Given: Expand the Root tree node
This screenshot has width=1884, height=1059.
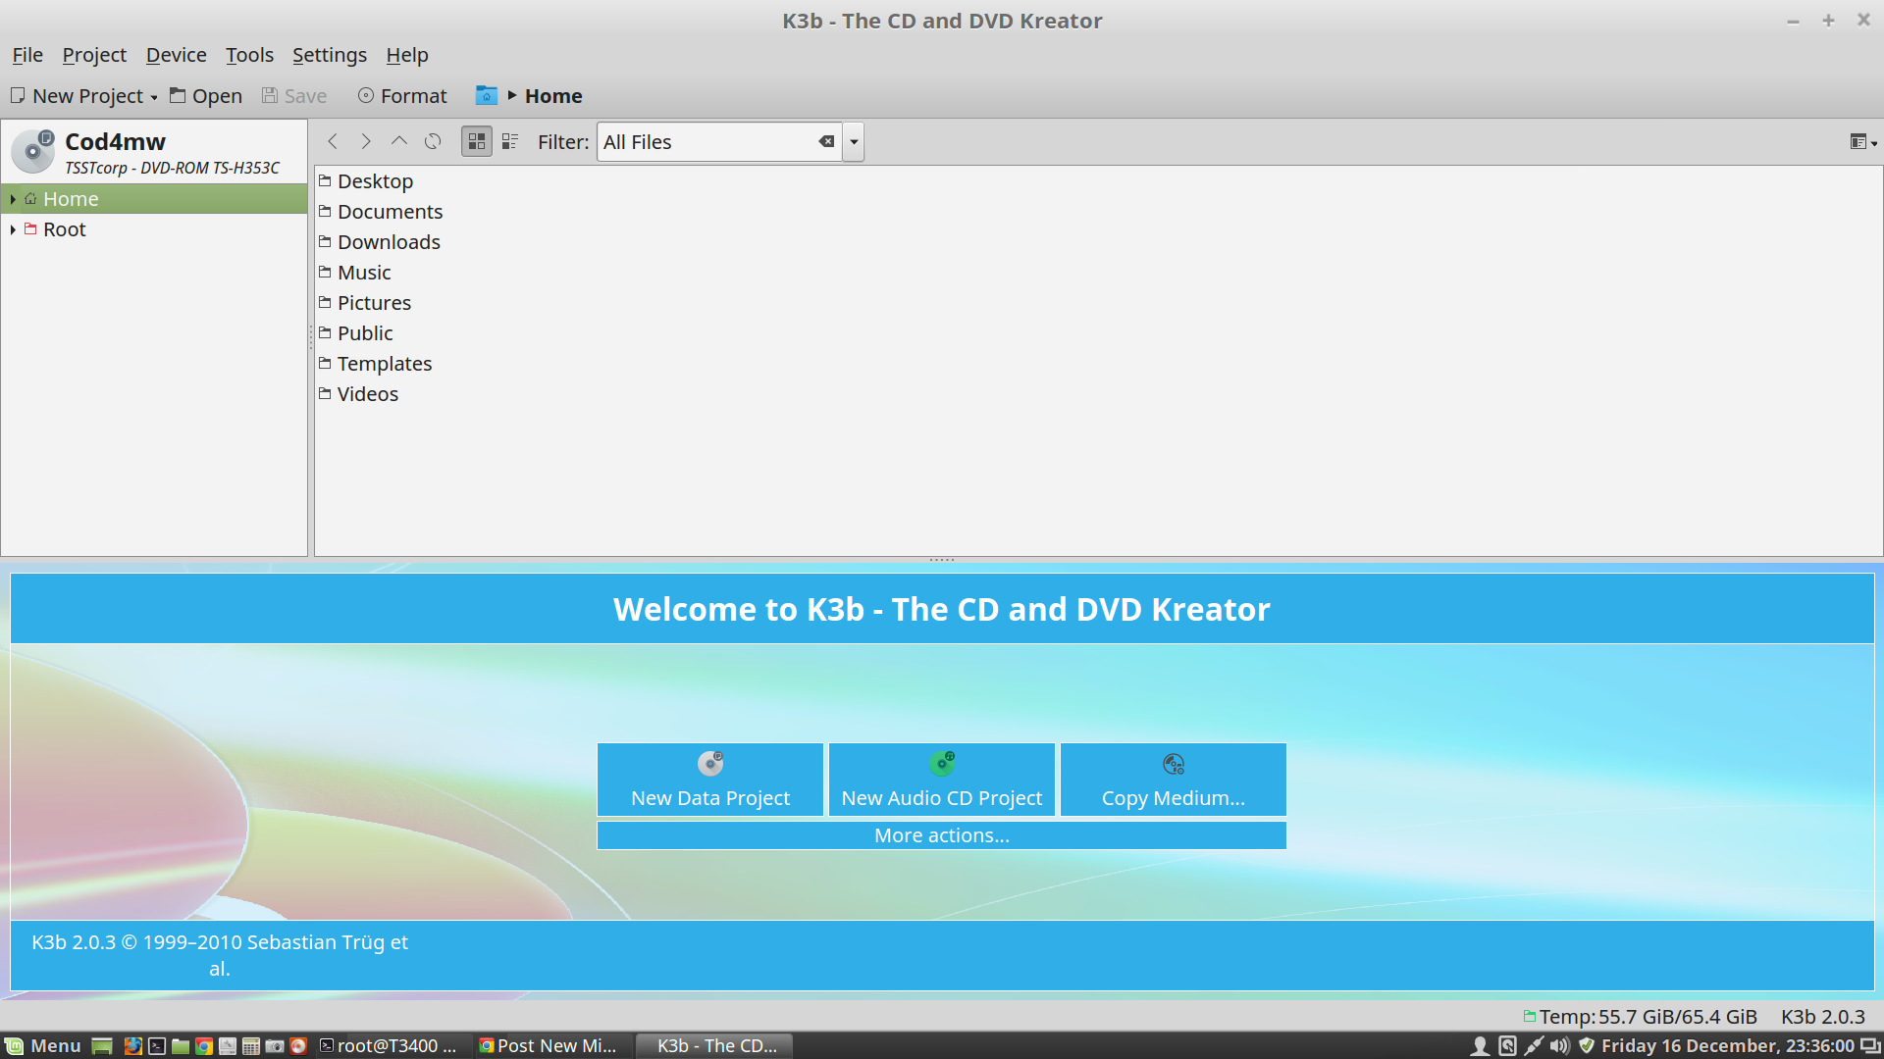Looking at the screenshot, I should tap(13, 229).
